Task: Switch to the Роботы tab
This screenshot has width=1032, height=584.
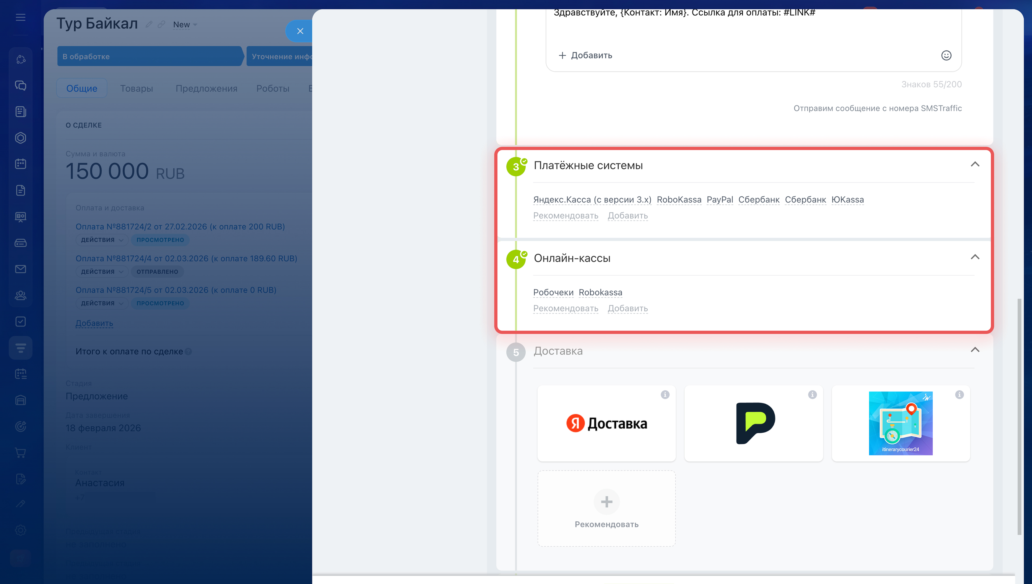Action: (273, 88)
